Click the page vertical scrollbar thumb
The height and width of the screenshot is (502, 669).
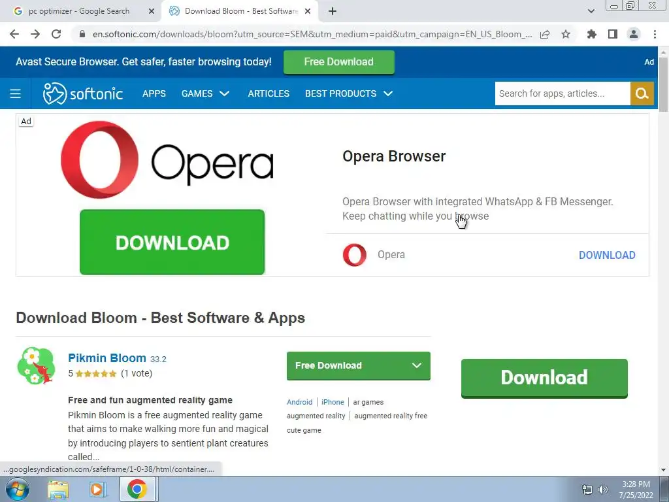click(x=663, y=83)
